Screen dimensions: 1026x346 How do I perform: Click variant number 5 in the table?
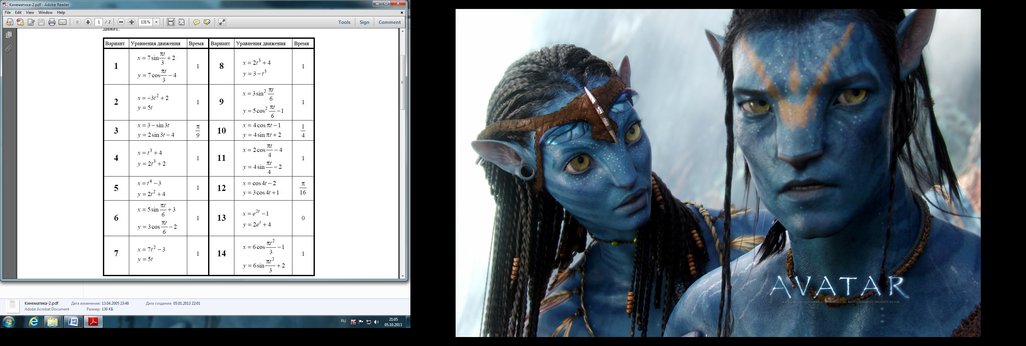tap(116, 188)
